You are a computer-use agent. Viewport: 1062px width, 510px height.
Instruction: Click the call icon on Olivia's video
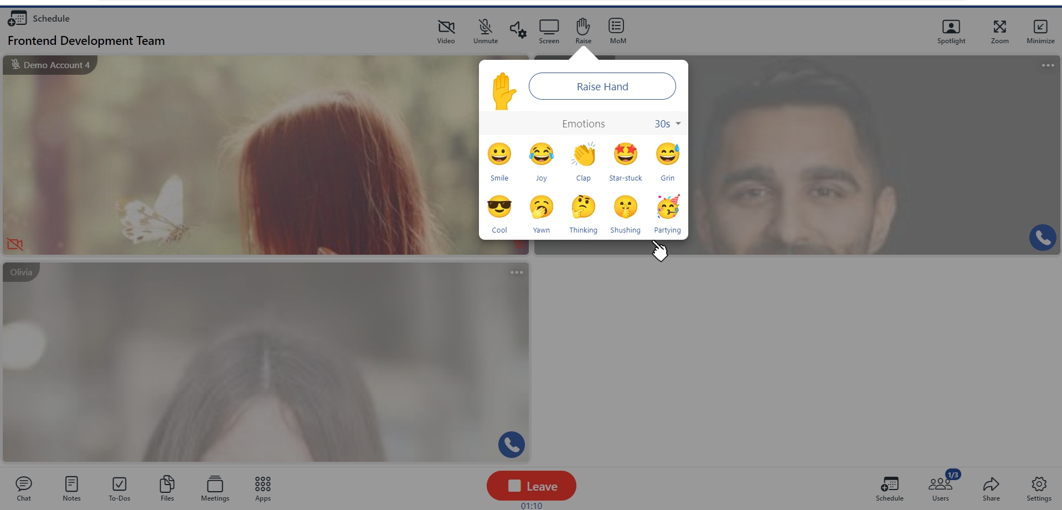pos(511,445)
